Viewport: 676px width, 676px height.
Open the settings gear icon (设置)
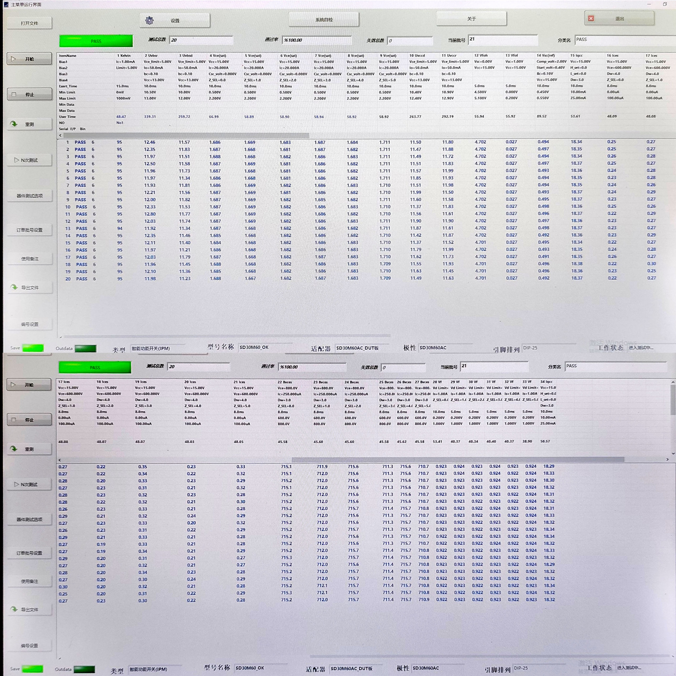150,20
